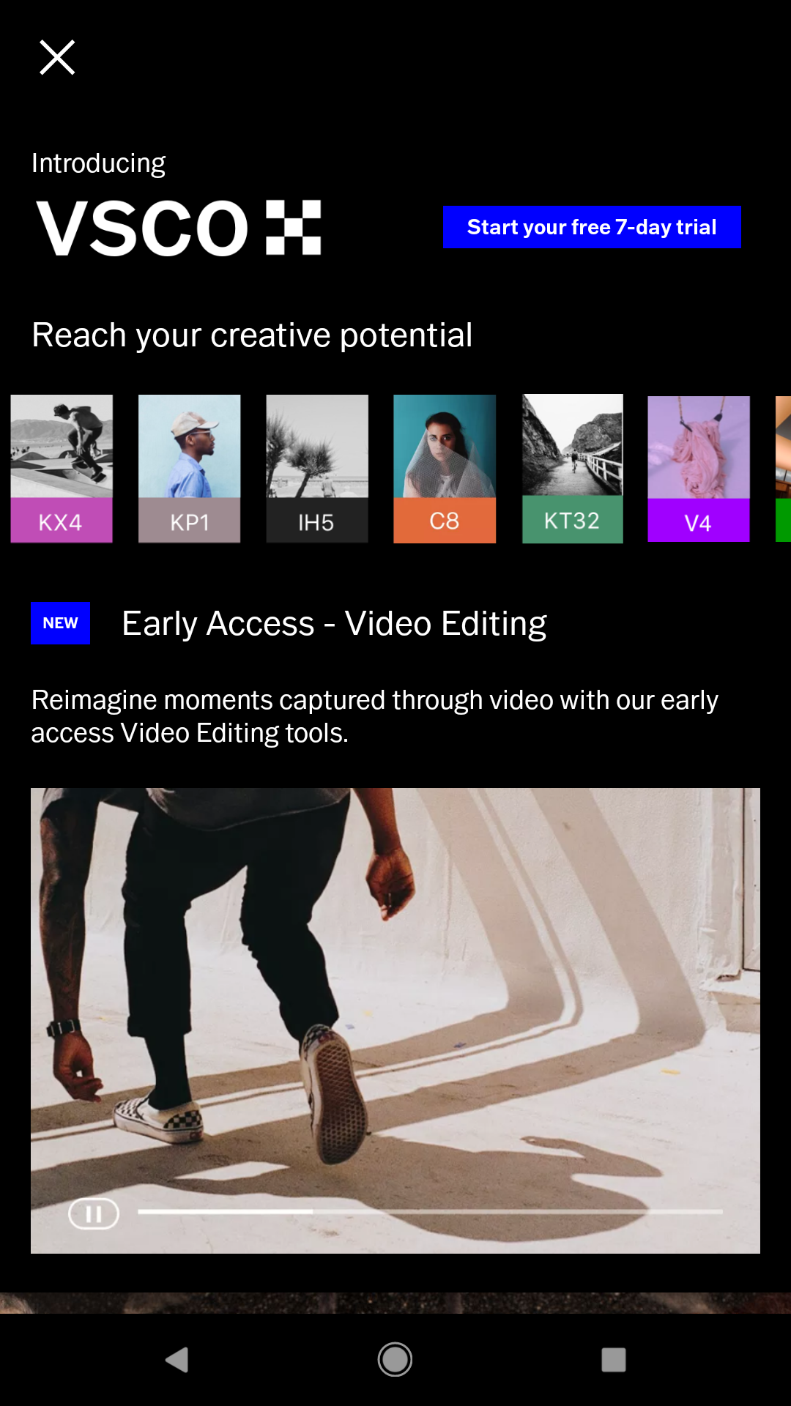Screen dimensions: 791x1406
Task: Open Android recent apps square button
Action: (x=614, y=1360)
